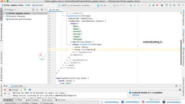This screenshot has width=185, height=104.
Task: Click Hot Restart green icon in Run panel
Action: coord(25,90)
